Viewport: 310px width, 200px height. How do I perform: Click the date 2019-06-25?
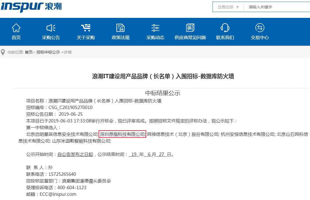(71, 114)
